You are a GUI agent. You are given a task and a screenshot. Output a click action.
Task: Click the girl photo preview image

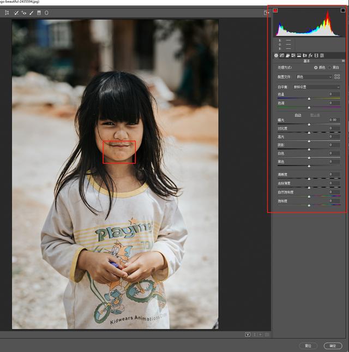115,174
